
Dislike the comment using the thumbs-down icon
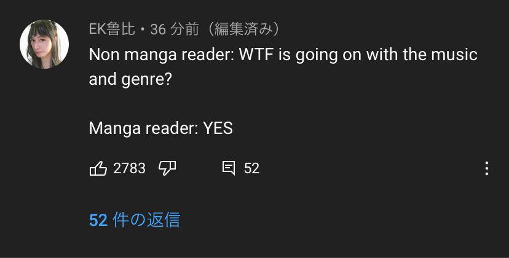pyautogui.click(x=167, y=168)
